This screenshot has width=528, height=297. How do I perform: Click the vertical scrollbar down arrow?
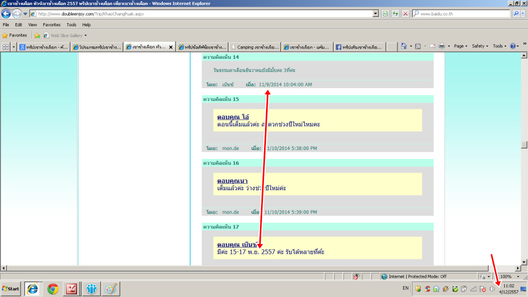pyautogui.click(x=524, y=262)
